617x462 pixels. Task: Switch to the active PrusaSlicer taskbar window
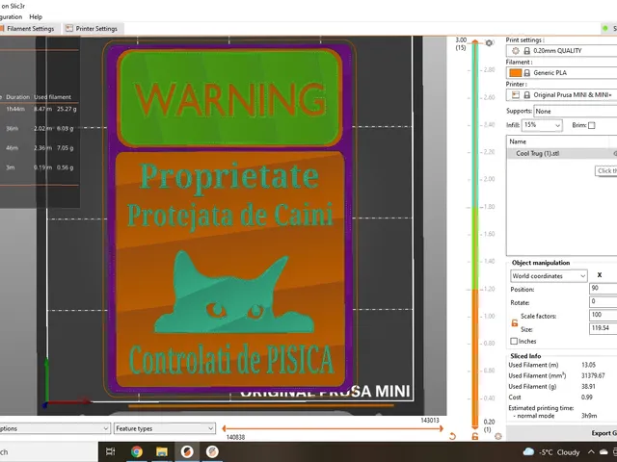pyautogui.click(x=187, y=451)
